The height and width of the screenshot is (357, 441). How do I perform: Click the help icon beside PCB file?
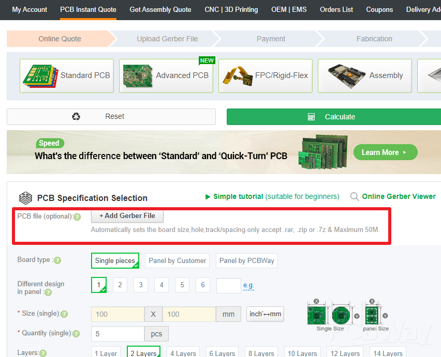[x=77, y=217]
